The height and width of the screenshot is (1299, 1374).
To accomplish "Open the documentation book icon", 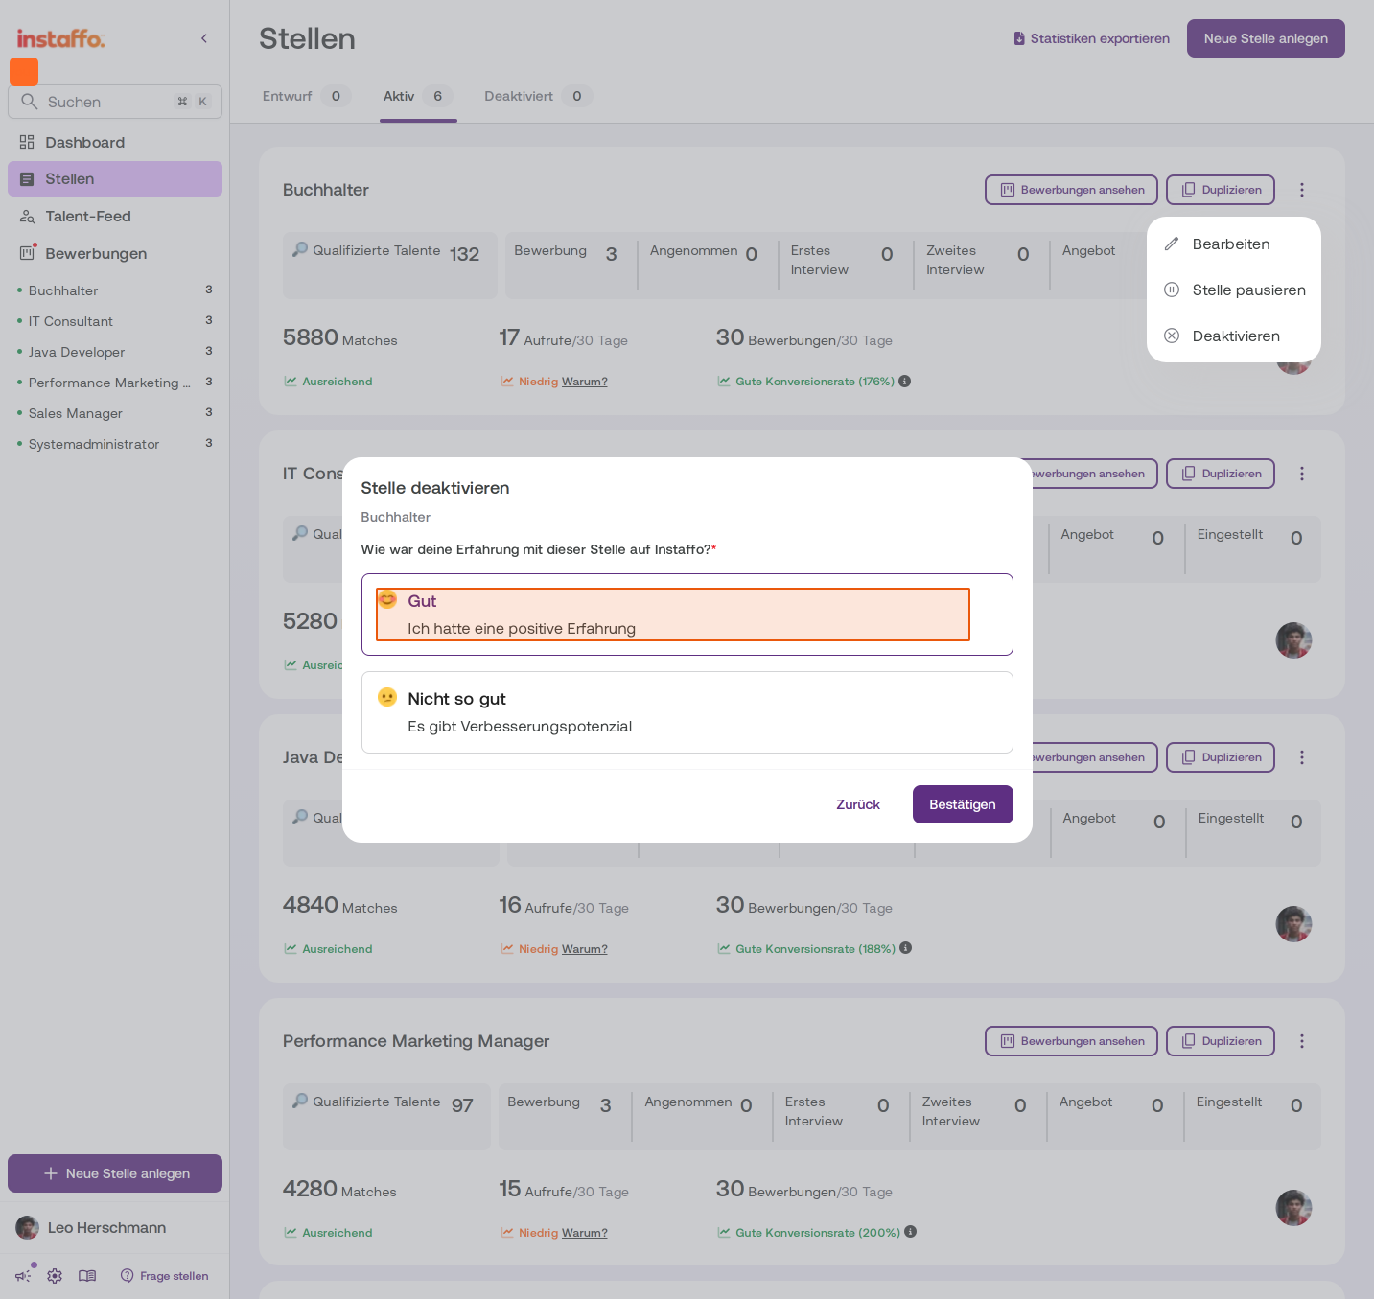I will [87, 1276].
